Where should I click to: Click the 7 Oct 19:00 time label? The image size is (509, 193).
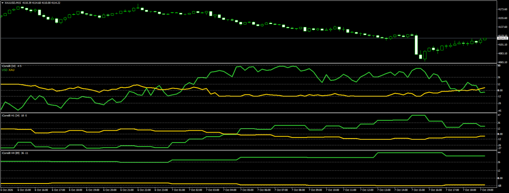click(x=487, y=190)
